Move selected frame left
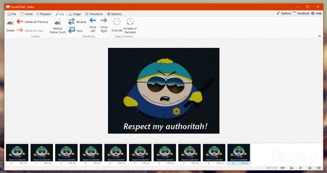 tap(93, 25)
